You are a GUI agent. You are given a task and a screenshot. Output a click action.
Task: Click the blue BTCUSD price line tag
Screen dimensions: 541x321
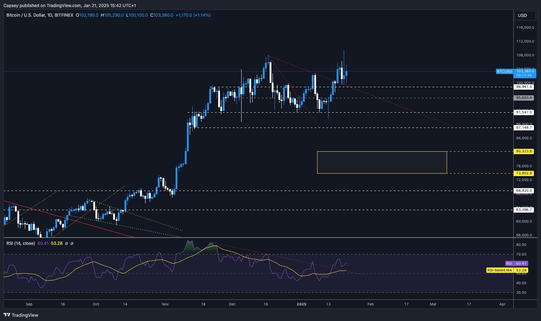coord(504,71)
